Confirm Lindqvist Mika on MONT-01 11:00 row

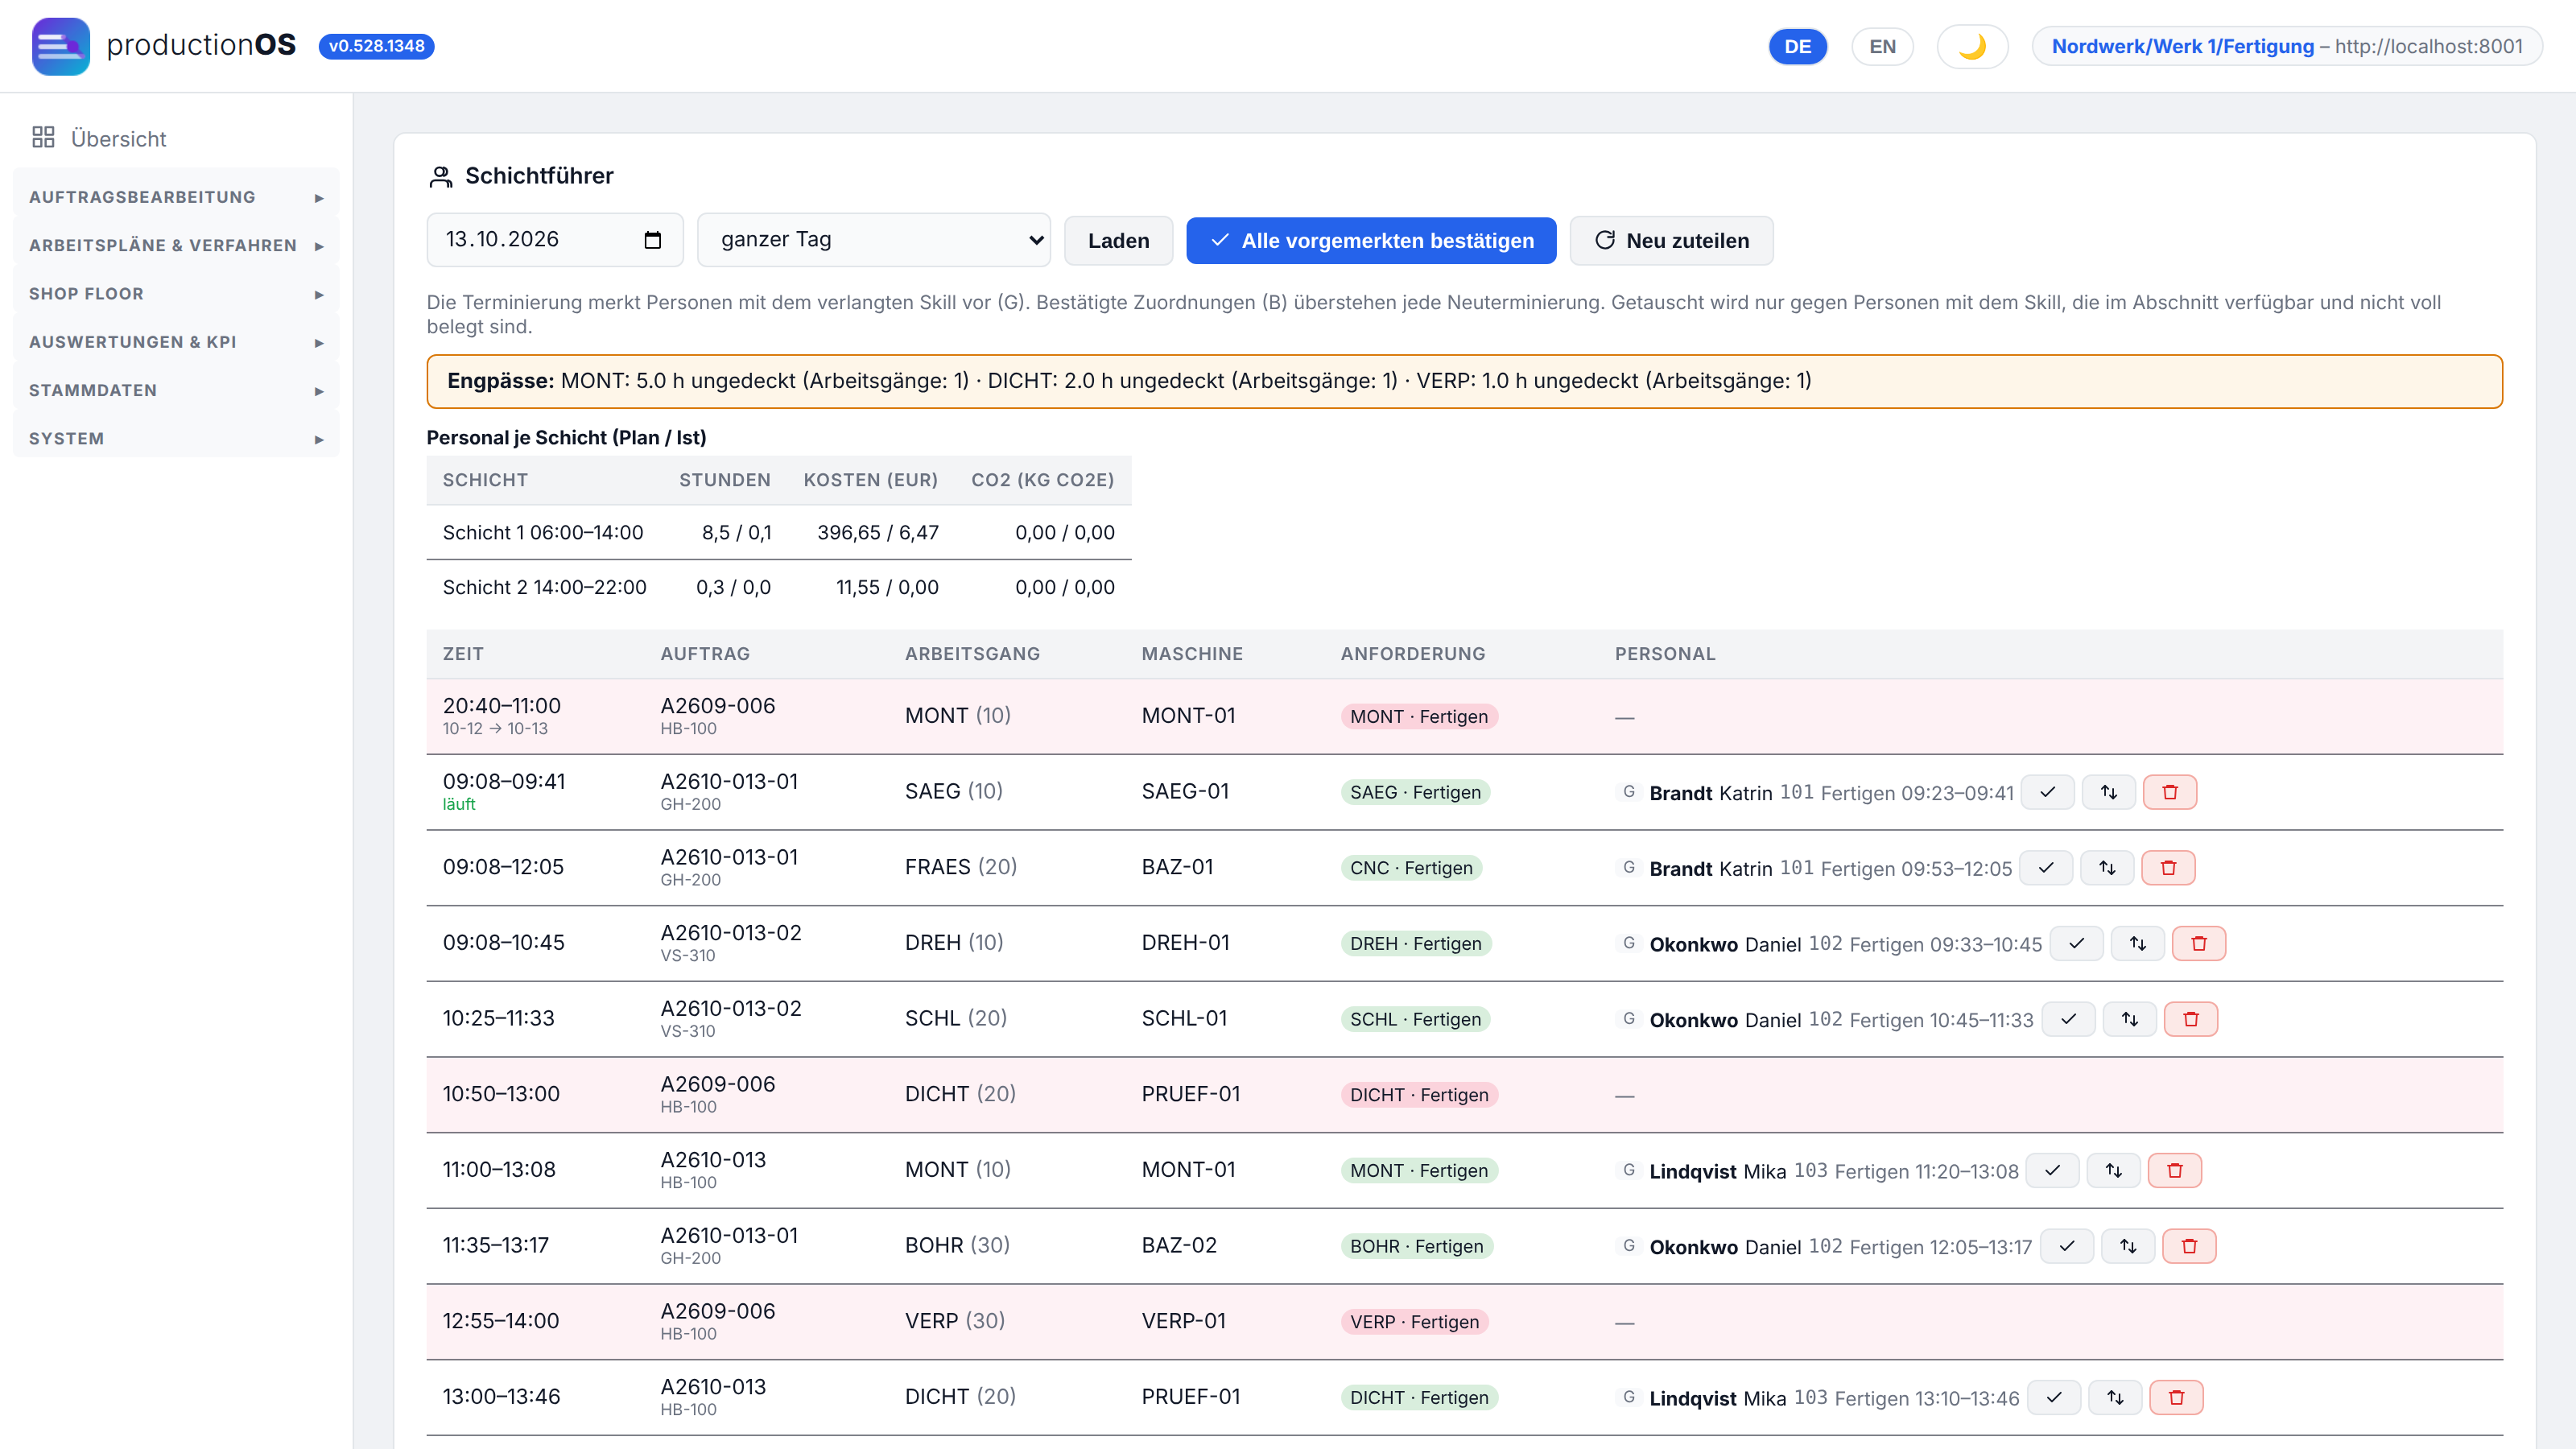click(x=2052, y=1170)
